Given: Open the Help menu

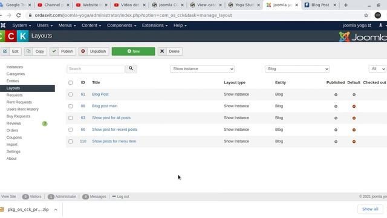Looking at the screenshot, I should coord(180,25).
